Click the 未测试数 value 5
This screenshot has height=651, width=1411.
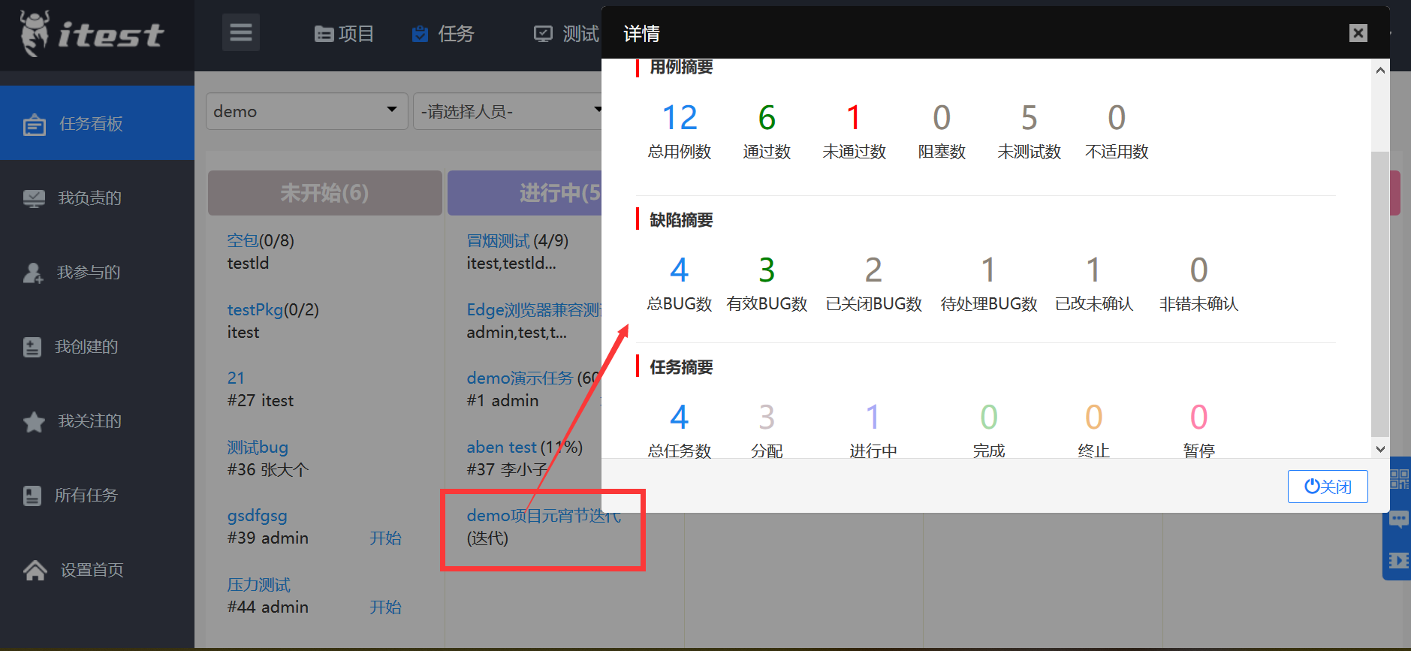point(1029,118)
